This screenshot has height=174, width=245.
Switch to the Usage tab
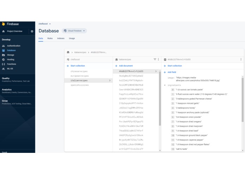click(x=72, y=38)
